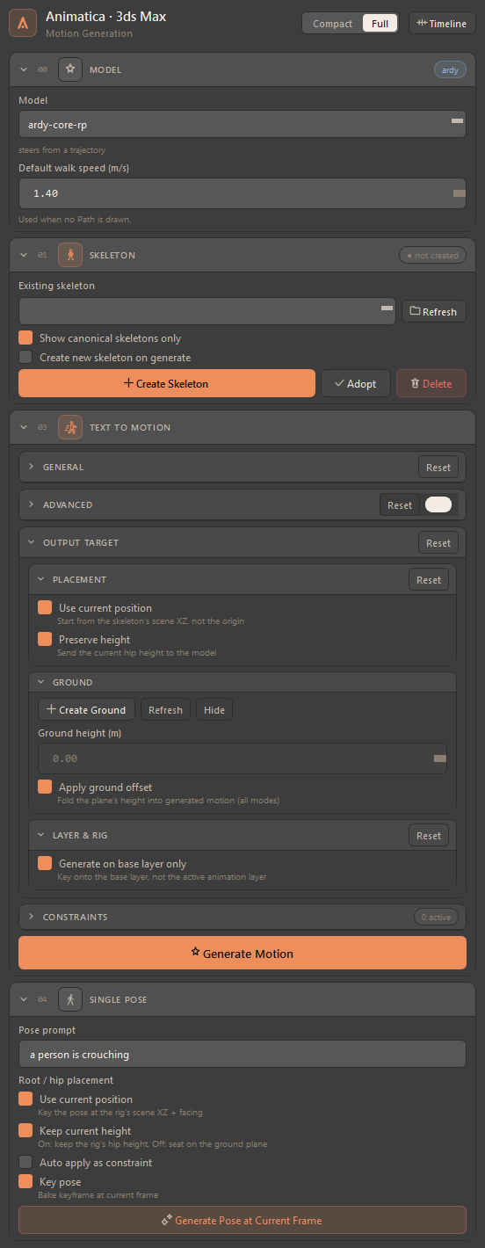Image resolution: width=485 pixels, height=1248 pixels.
Task: Toggle Keep current height checkbox
Action: click(25, 1131)
